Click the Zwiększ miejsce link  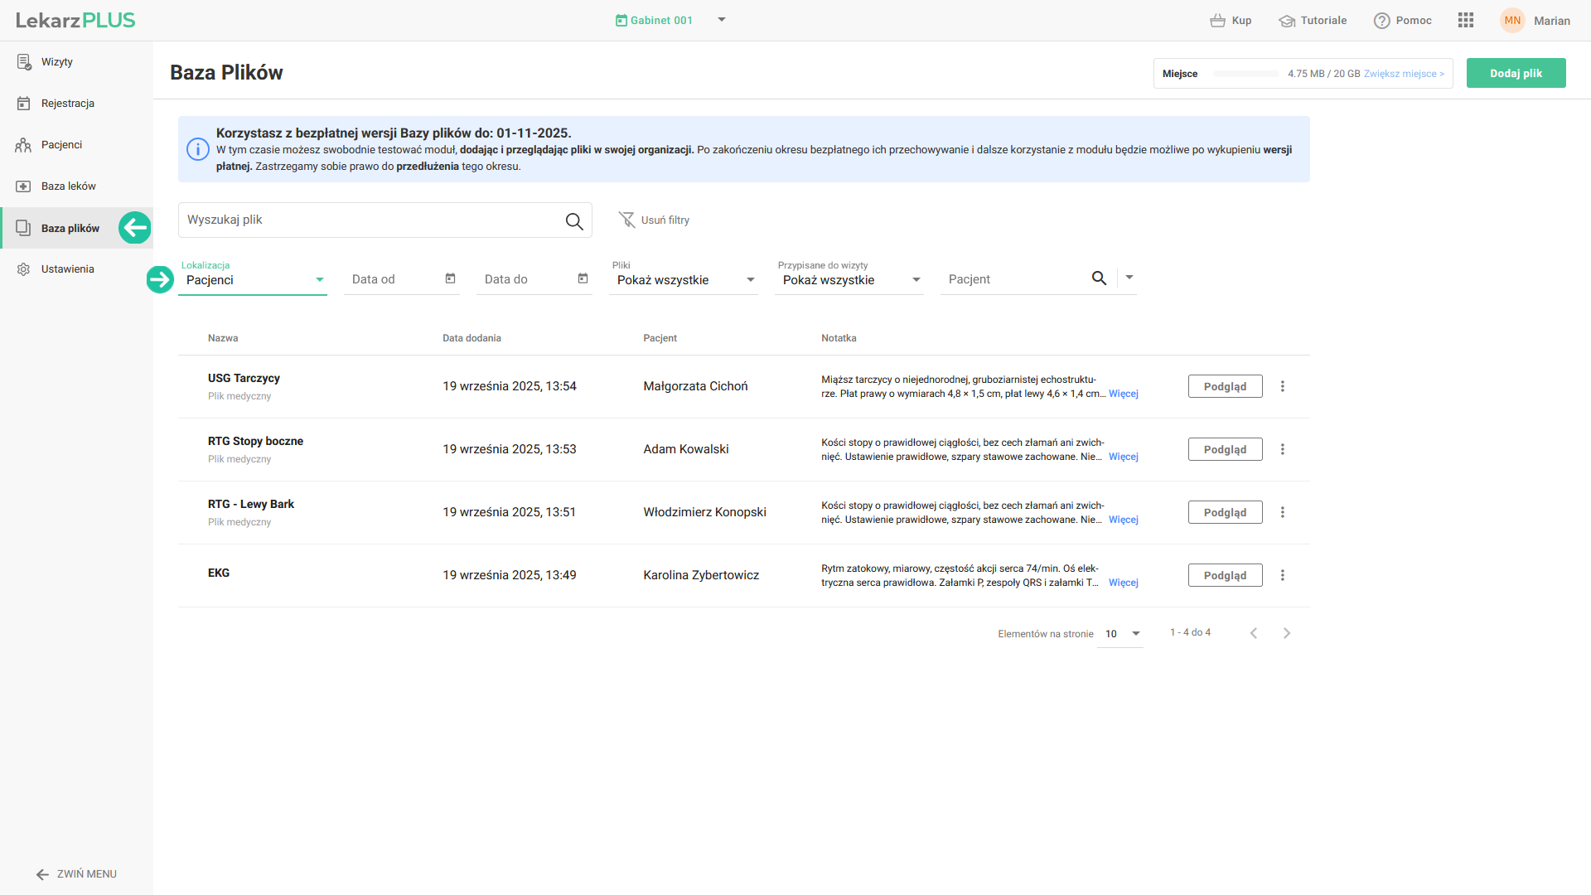pyautogui.click(x=1403, y=74)
